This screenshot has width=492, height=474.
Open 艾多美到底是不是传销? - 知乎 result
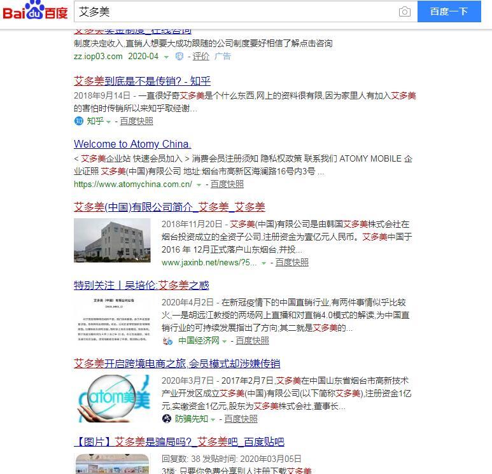(x=142, y=81)
